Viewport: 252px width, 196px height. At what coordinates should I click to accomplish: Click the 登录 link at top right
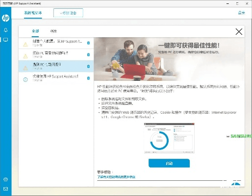pyautogui.click(x=241, y=13)
